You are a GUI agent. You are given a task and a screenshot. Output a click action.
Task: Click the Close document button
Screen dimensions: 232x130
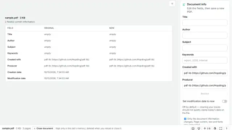tap(43, 129)
